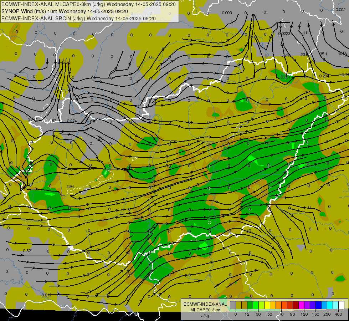Click the map value 0.212
The height and width of the screenshot is (321, 349).
[46, 295]
